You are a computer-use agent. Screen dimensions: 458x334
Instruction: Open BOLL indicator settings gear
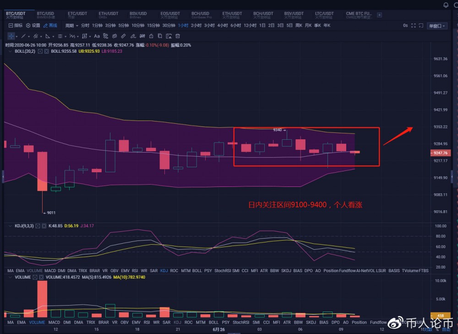[40, 51]
